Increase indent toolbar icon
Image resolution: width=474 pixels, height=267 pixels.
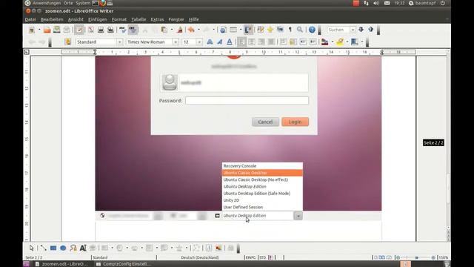(313, 42)
